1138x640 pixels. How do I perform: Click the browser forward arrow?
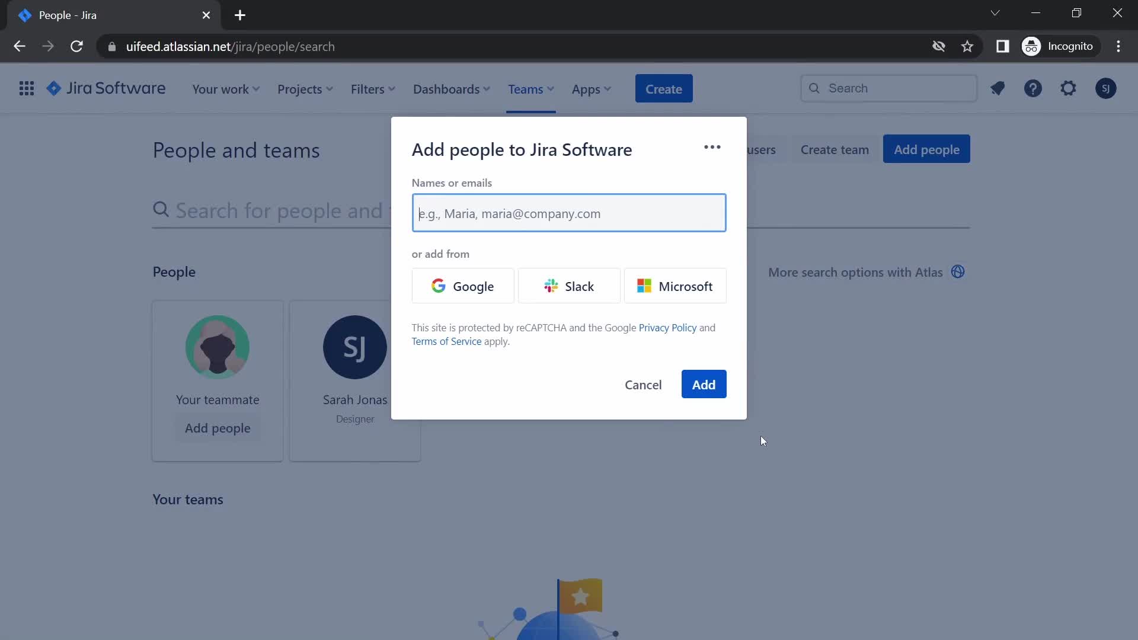(x=48, y=46)
